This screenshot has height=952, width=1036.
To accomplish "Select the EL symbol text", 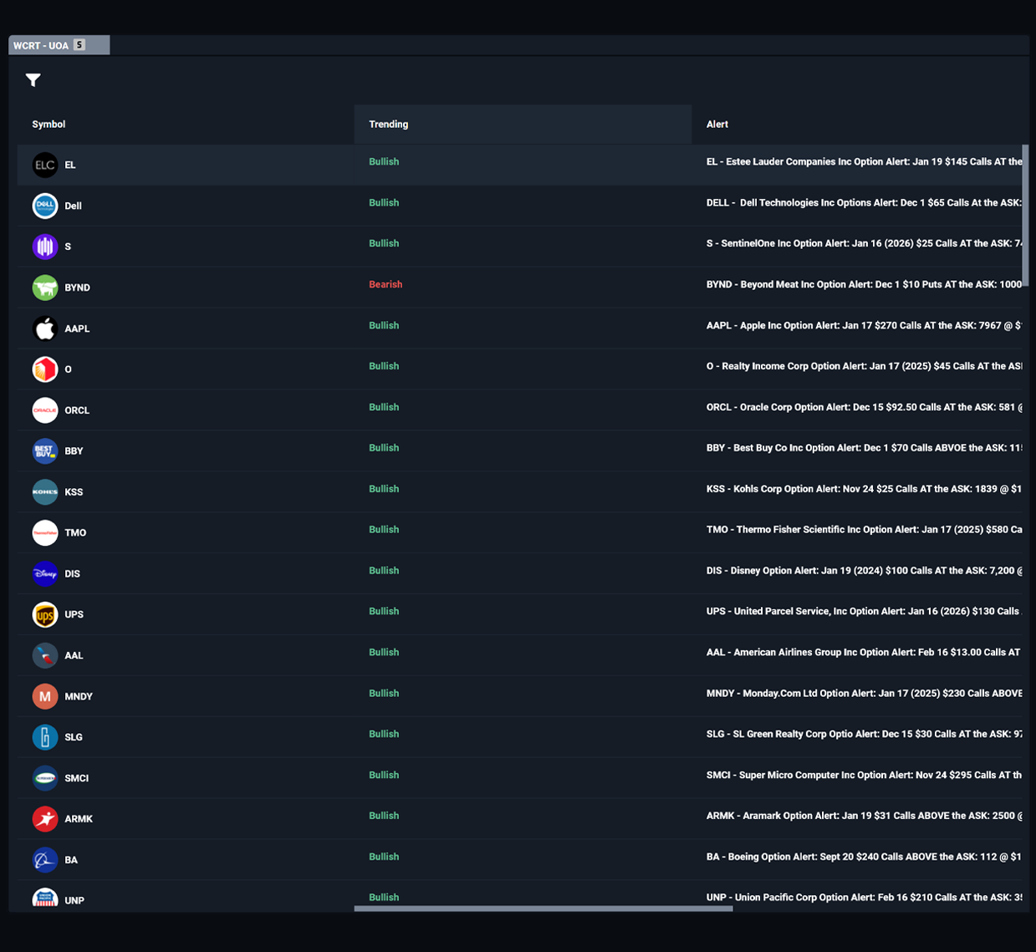I will pos(70,165).
